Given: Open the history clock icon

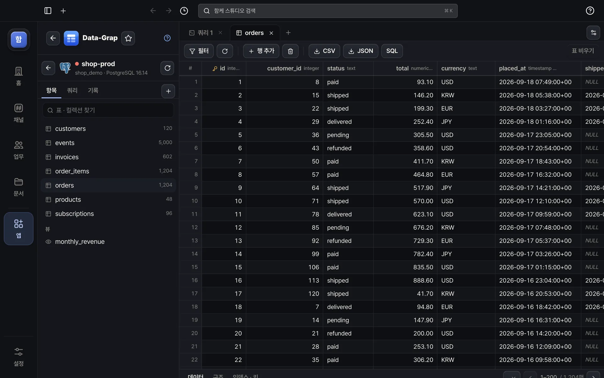Looking at the screenshot, I should 184,11.
